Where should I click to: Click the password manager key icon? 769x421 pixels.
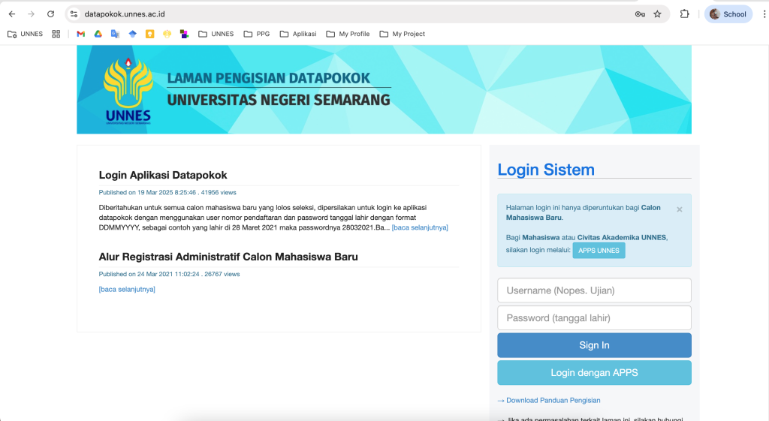point(640,14)
